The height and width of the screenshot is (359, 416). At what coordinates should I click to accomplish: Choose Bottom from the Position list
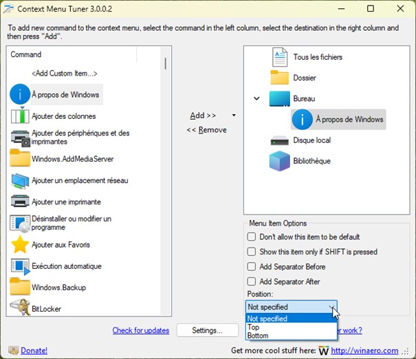point(259,336)
